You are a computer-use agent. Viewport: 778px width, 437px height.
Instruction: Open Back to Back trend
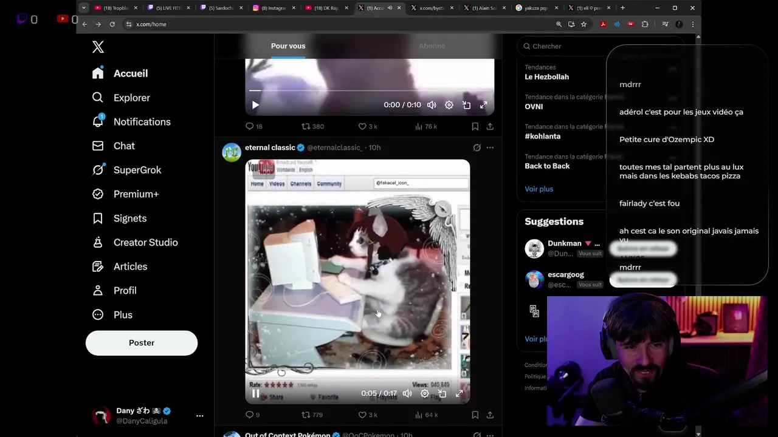[547, 166]
